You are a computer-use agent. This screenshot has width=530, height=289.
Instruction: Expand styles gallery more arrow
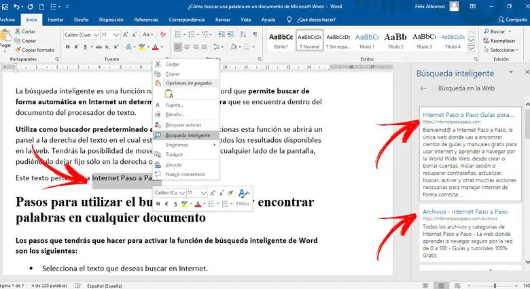[x=471, y=49]
